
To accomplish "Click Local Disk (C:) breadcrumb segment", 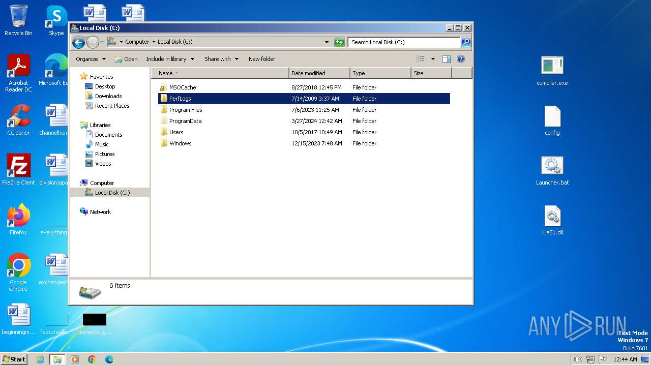I will [x=175, y=42].
